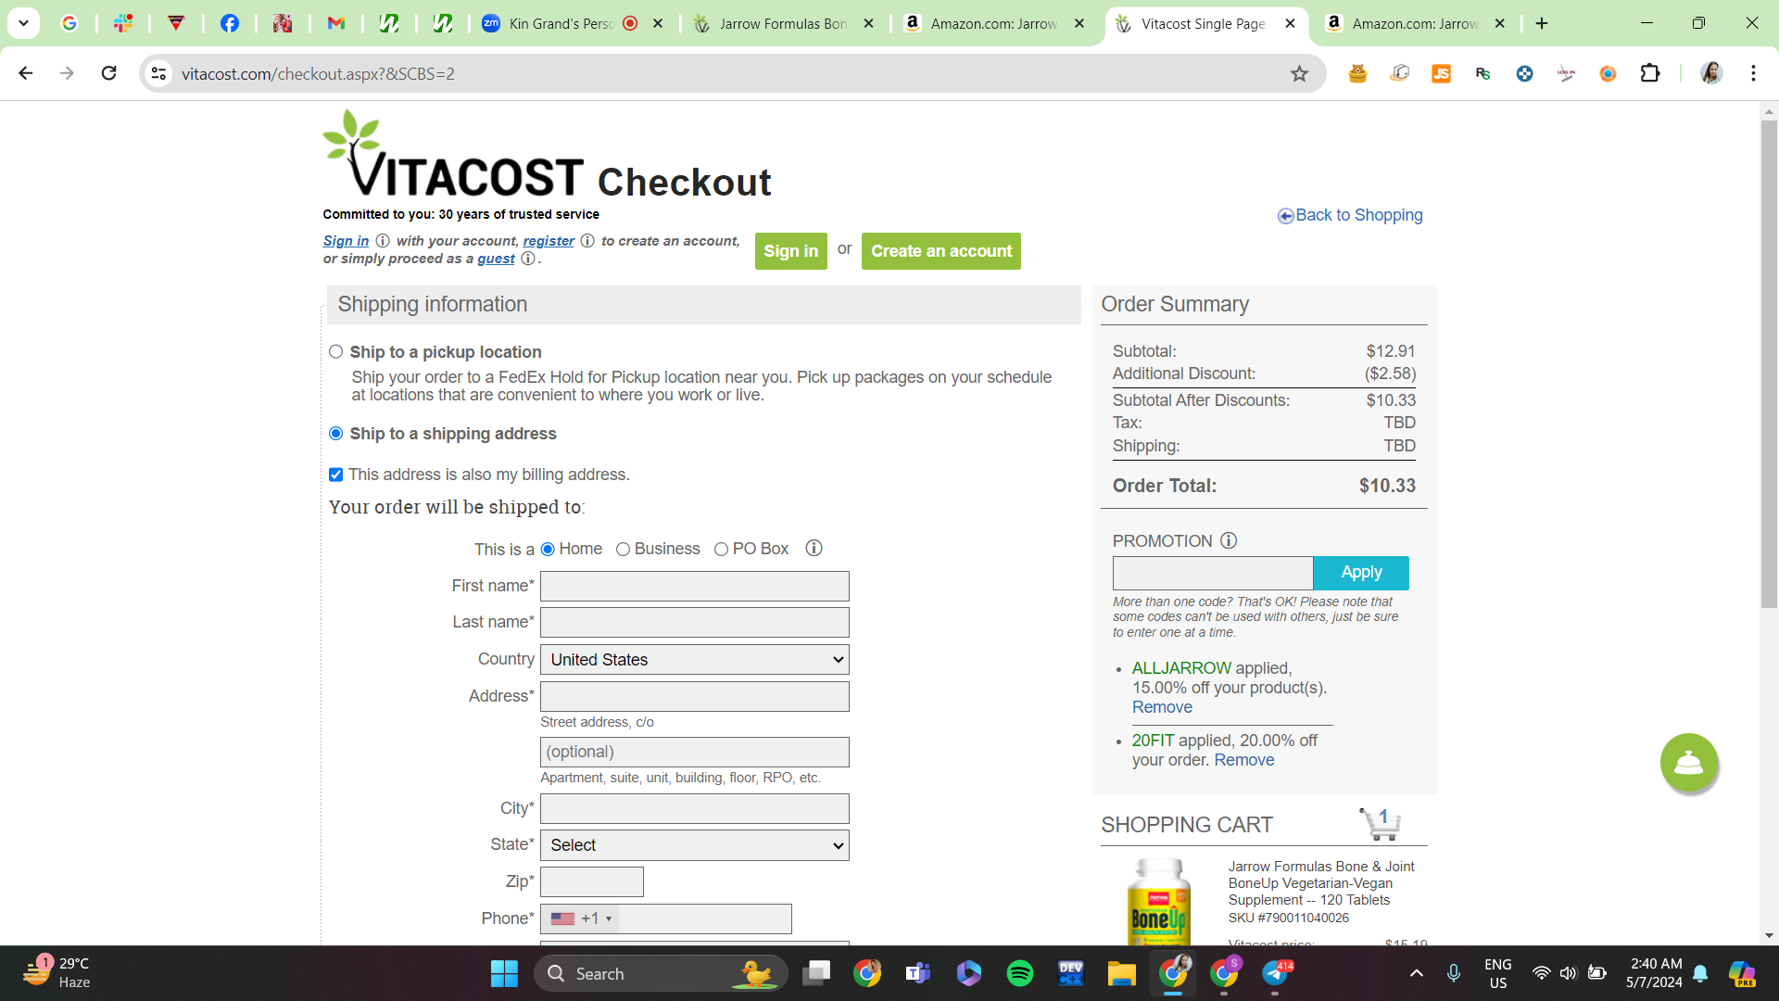Viewport: 1779px width, 1001px height.
Task: Show hidden system tray icons
Action: 1416,973
